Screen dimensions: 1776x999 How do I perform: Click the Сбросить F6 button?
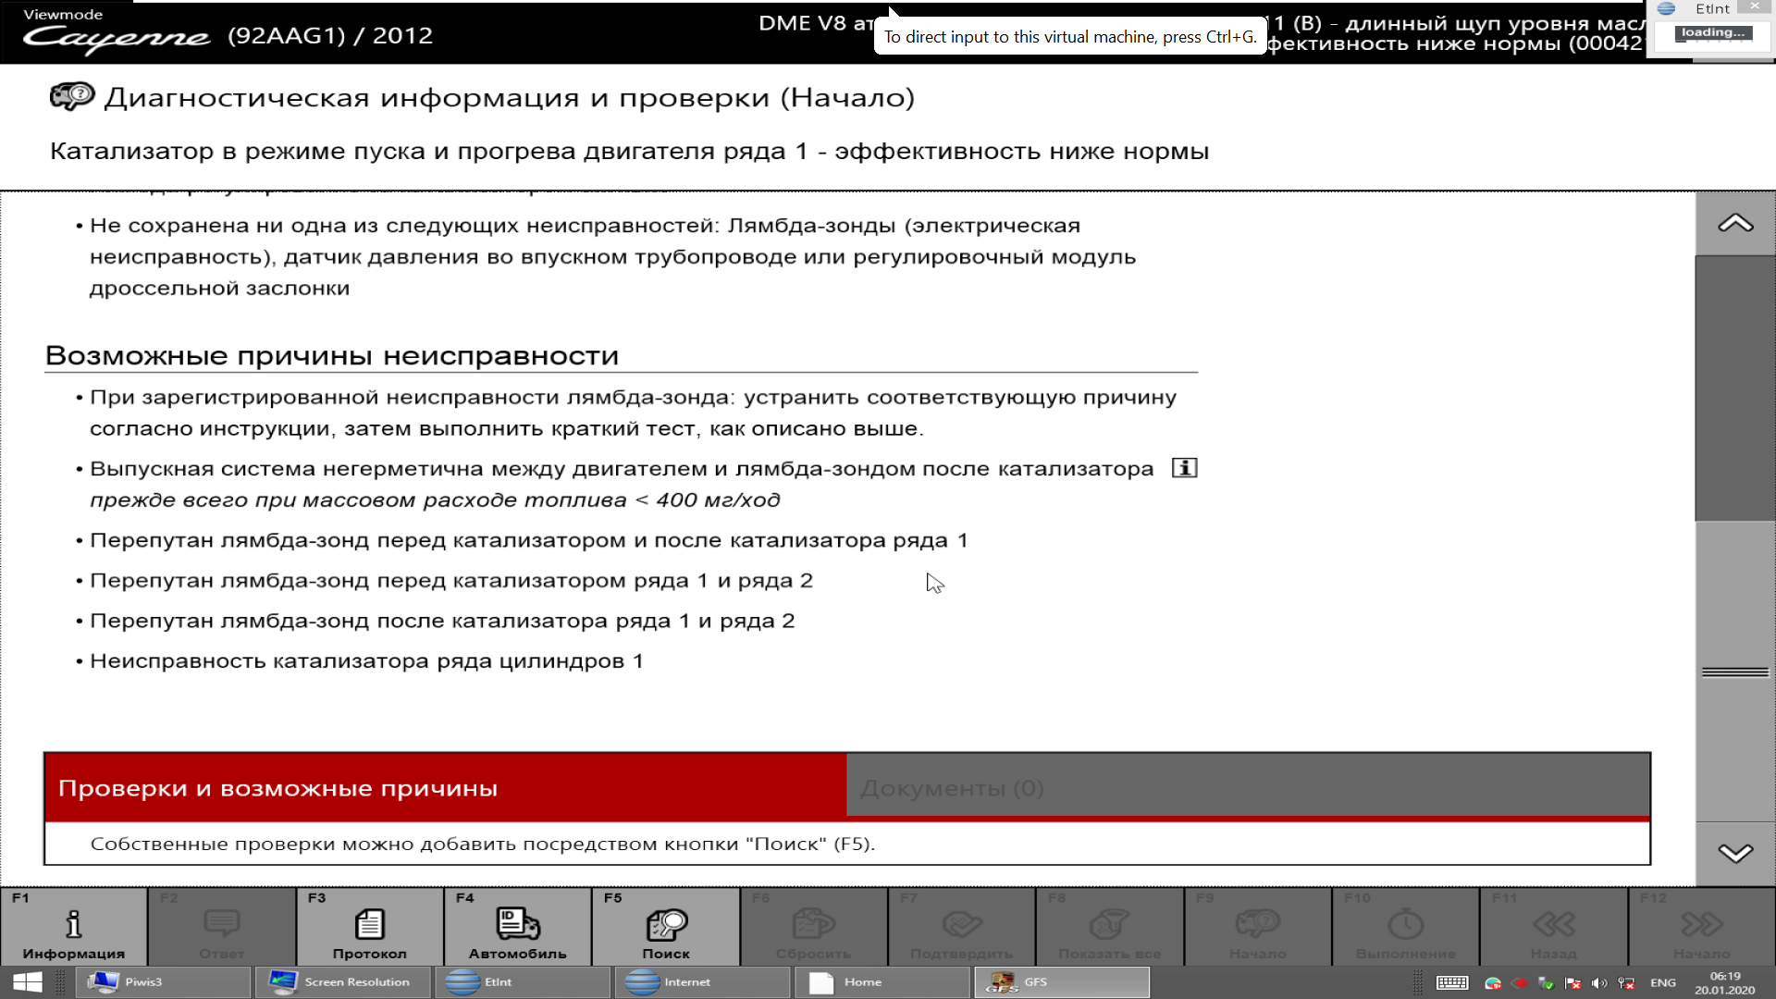tap(814, 926)
